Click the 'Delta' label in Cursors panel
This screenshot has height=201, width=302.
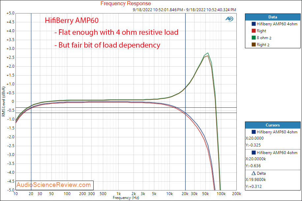click(x=261, y=173)
